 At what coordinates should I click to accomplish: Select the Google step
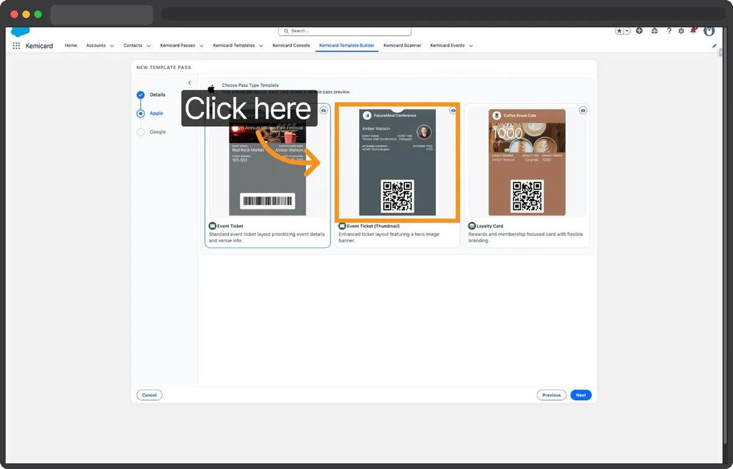(x=157, y=132)
